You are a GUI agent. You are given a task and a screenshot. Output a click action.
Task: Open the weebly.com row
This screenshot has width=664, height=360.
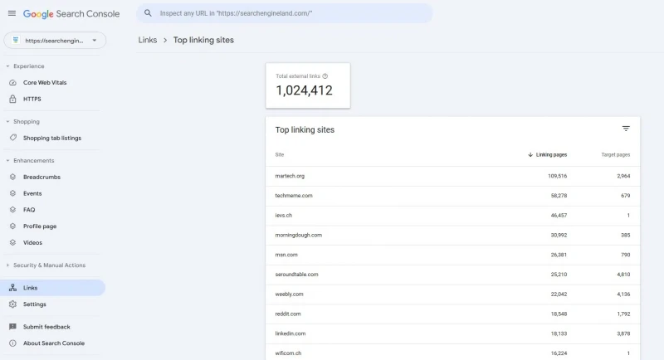pyautogui.click(x=452, y=294)
